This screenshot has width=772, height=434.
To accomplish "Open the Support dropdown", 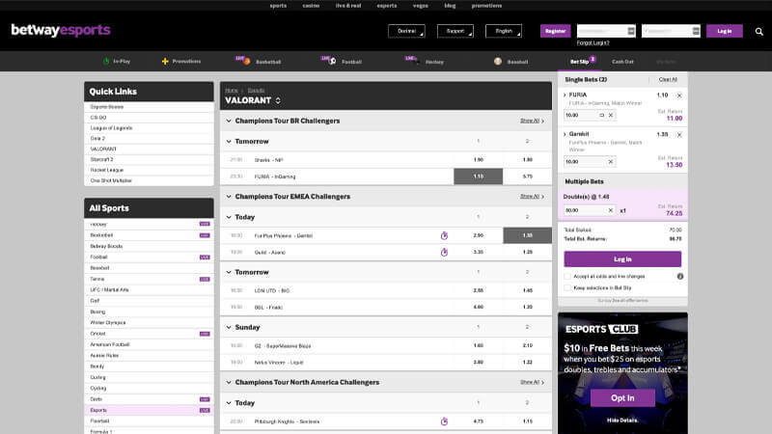I will 455,31.
